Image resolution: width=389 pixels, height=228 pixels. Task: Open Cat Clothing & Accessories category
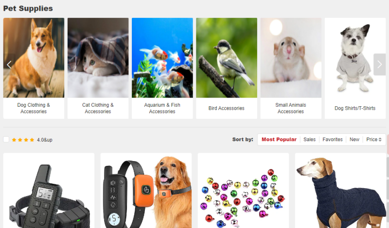point(98,68)
